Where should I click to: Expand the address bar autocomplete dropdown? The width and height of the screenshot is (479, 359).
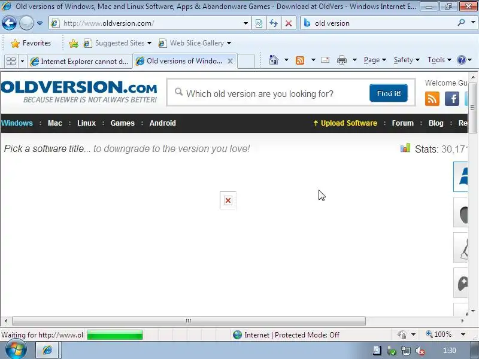pos(245,23)
